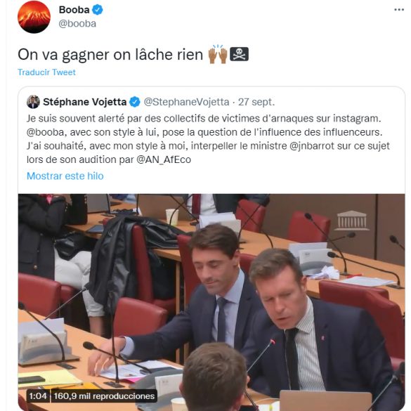Open the @jnbarrot mention
Image resolution: width=411 pixels, height=411 pixels.
[x=312, y=145]
